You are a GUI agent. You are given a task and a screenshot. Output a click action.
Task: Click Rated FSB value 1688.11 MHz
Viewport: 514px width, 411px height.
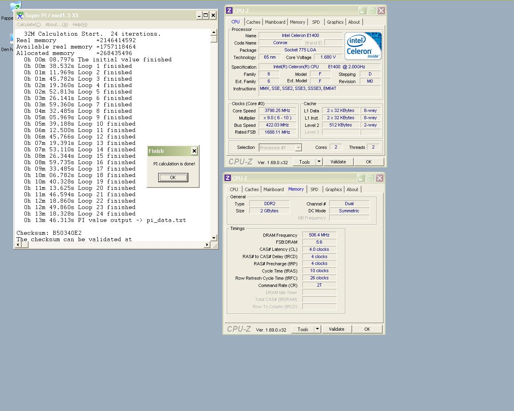click(x=277, y=132)
